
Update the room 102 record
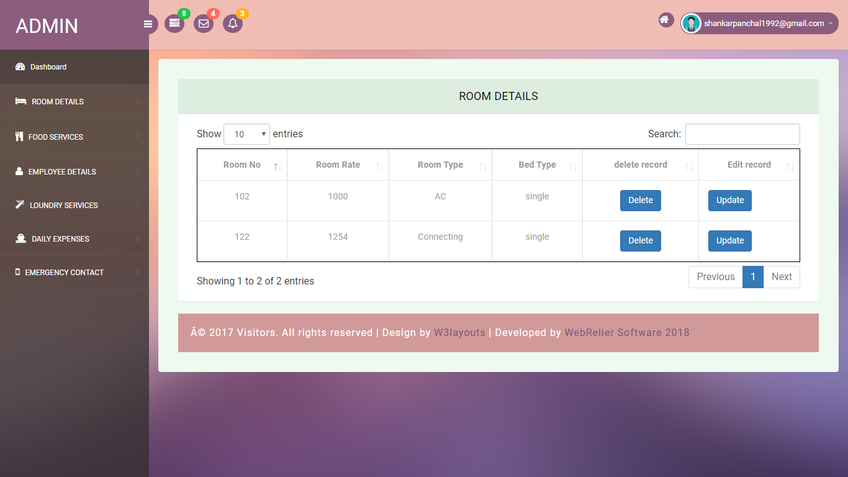pos(730,201)
